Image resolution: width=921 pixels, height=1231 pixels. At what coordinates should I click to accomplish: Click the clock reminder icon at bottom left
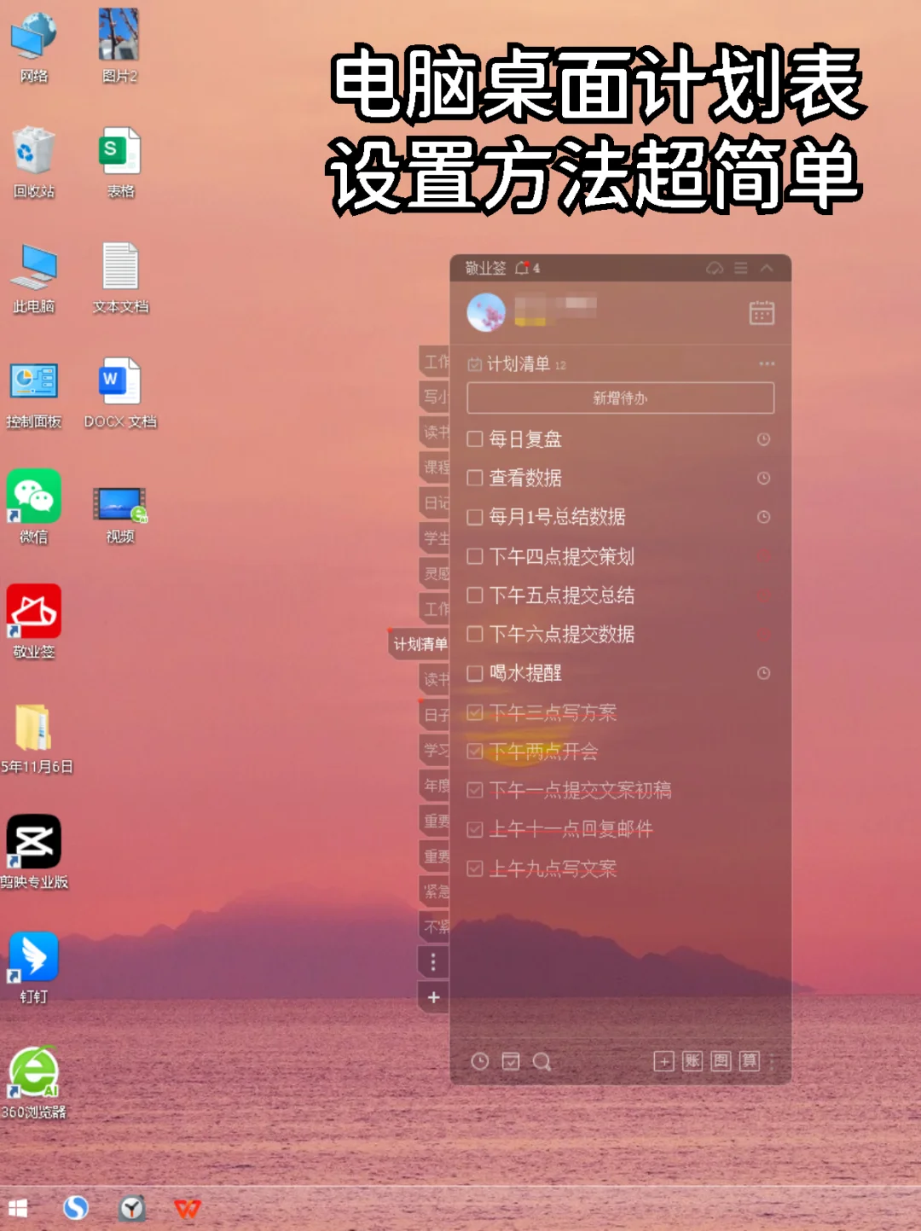click(x=481, y=1062)
